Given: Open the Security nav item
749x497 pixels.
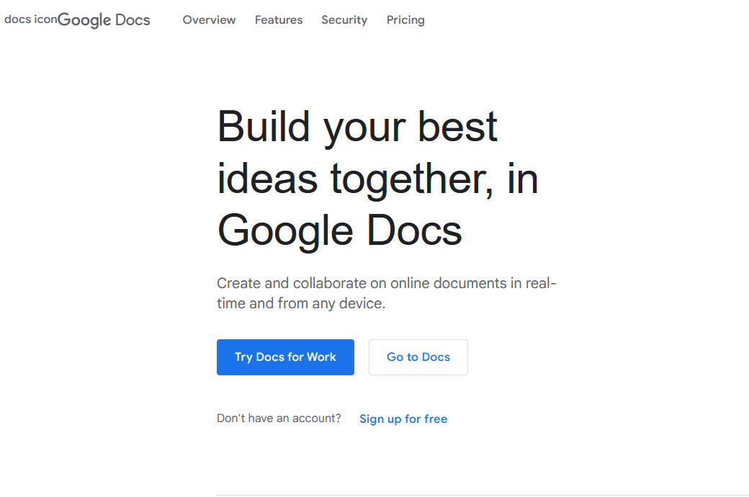Looking at the screenshot, I should pos(344,20).
